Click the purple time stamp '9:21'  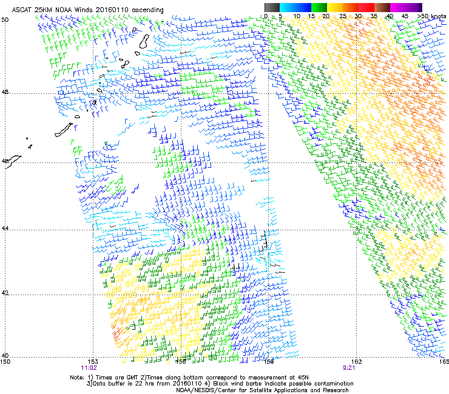tap(349, 368)
